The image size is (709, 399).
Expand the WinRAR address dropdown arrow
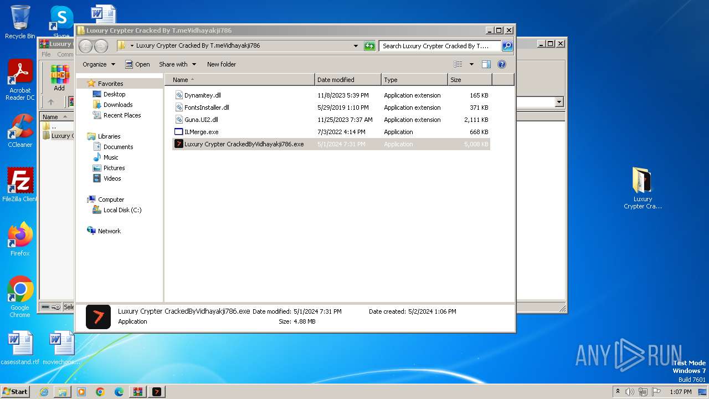[x=559, y=102]
